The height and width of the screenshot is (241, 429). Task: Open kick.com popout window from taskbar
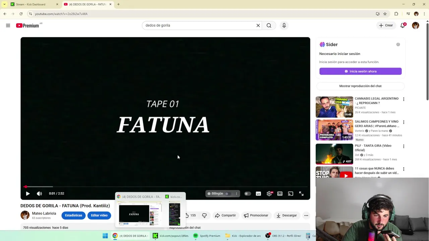tap(171, 236)
